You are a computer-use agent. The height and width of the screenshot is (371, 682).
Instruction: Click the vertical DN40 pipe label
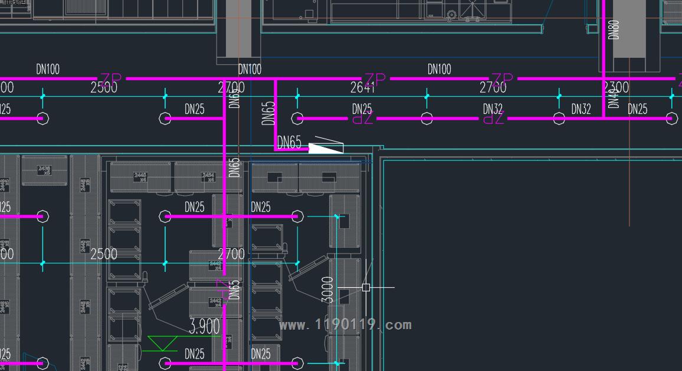[614, 98]
